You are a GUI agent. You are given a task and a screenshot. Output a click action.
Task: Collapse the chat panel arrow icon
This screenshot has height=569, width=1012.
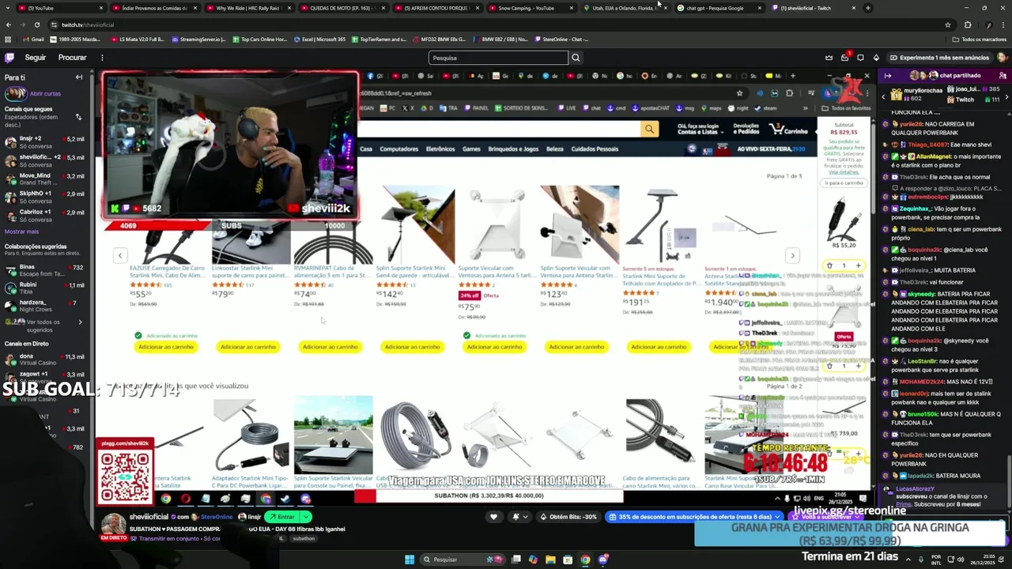pos(888,76)
